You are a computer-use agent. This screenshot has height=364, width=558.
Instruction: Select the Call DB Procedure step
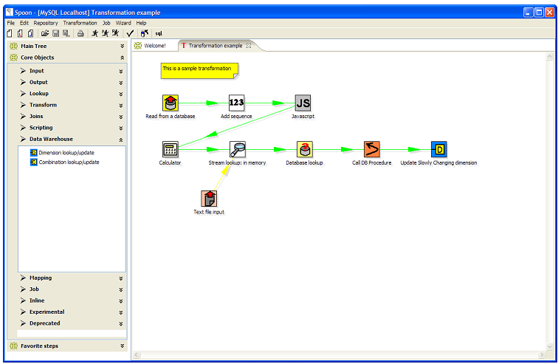[x=371, y=149]
